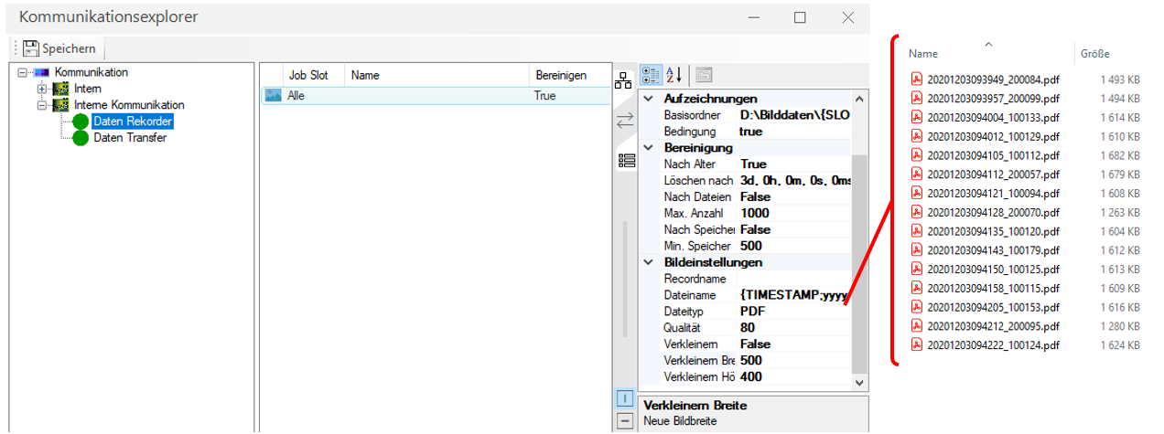The image size is (1164, 434).
Task: Click the Dateiname value field
Action: pyautogui.click(x=792, y=295)
